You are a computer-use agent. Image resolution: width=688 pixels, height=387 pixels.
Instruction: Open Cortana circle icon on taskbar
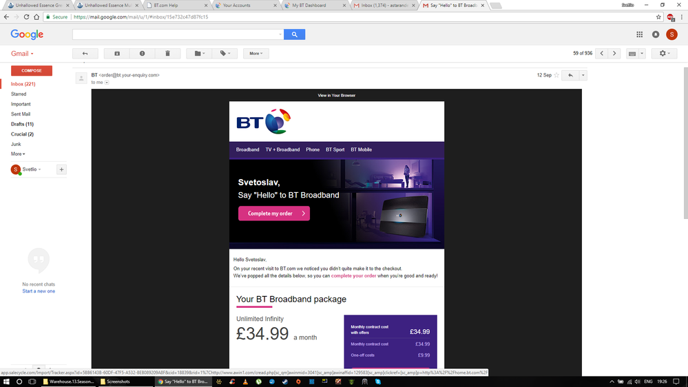point(19,381)
